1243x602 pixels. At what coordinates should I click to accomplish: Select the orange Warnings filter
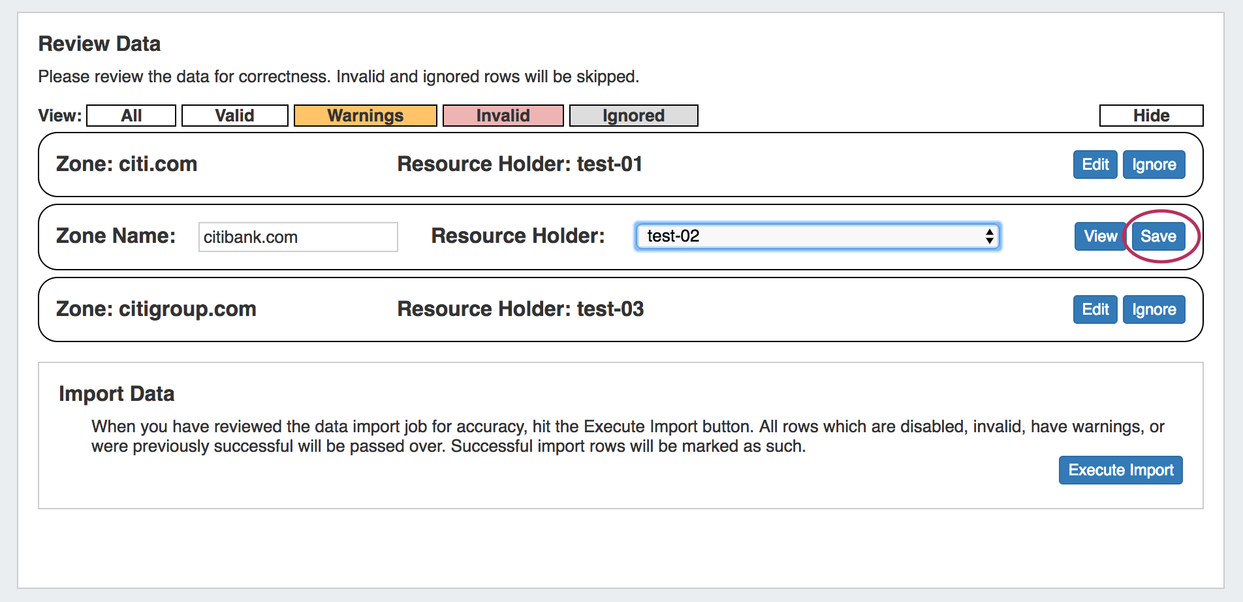pyautogui.click(x=365, y=116)
